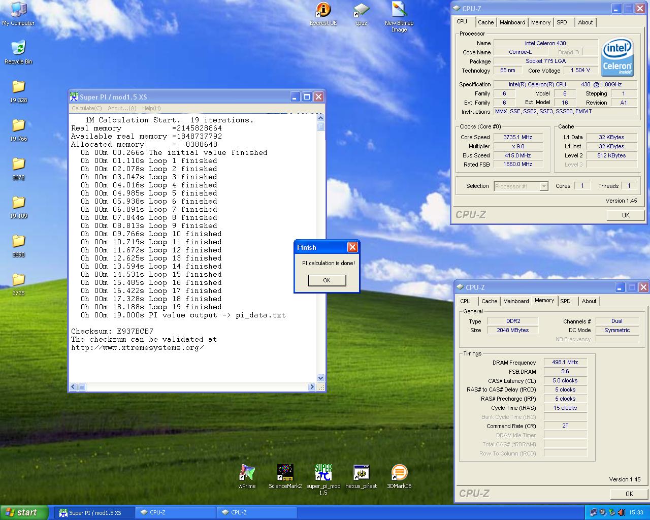The height and width of the screenshot is (520, 650).
Task: Click Super PI horizontal scrollbar right arrow
Action: point(312,387)
